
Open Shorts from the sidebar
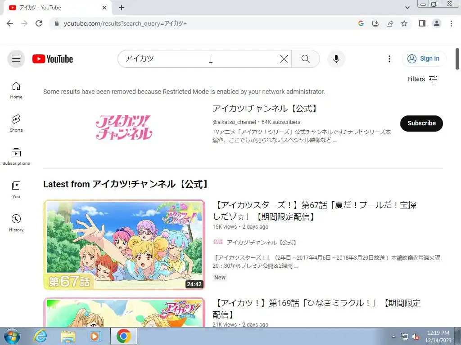[16, 124]
